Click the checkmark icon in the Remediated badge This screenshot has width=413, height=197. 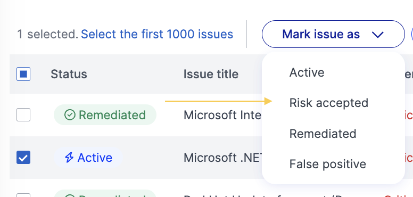pyautogui.click(x=70, y=115)
